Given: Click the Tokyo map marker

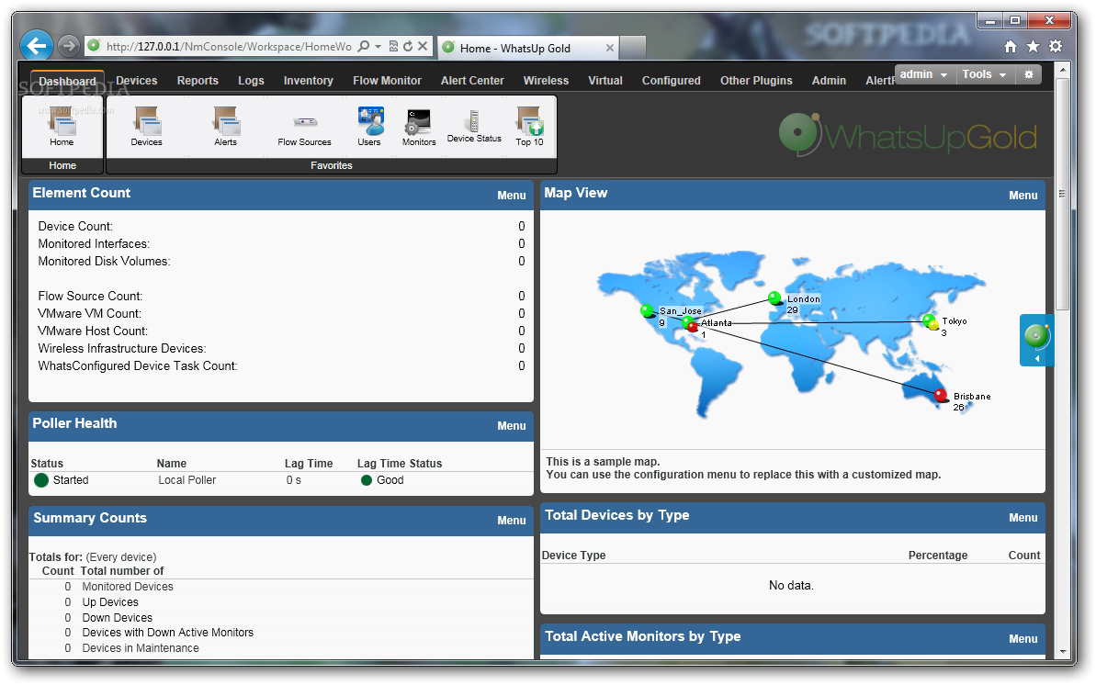Looking at the screenshot, I should (931, 321).
